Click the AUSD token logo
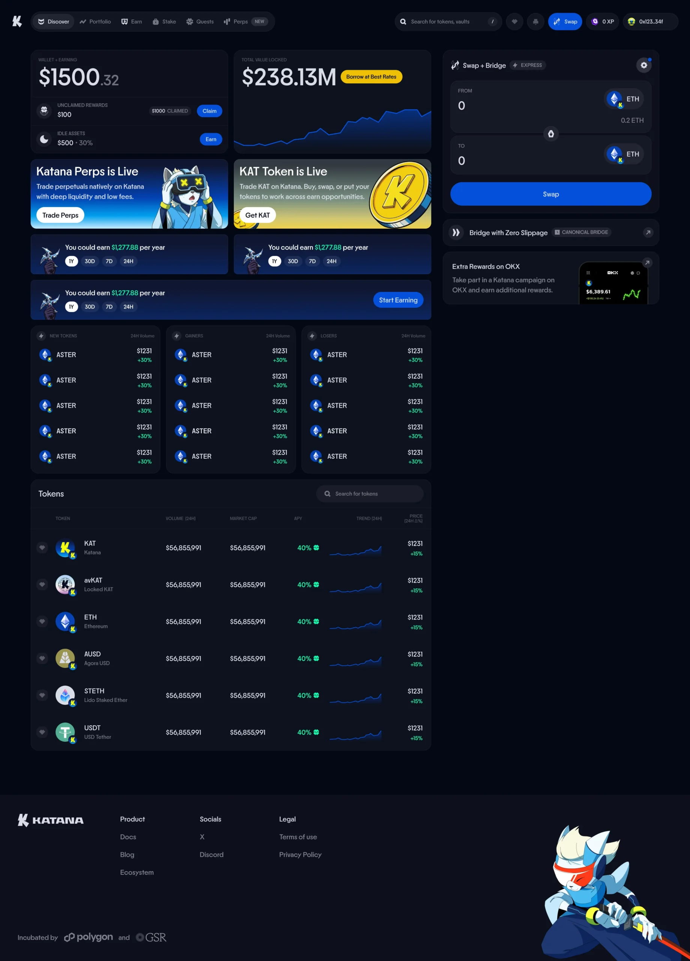Image resolution: width=690 pixels, height=961 pixels. click(x=65, y=658)
